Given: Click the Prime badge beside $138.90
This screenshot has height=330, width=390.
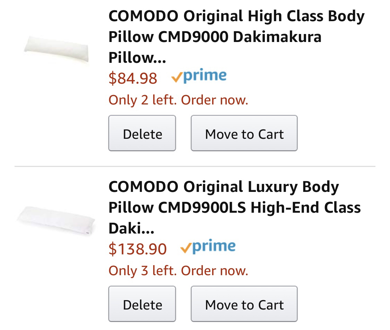Looking at the screenshot, I should pos(208,247).
